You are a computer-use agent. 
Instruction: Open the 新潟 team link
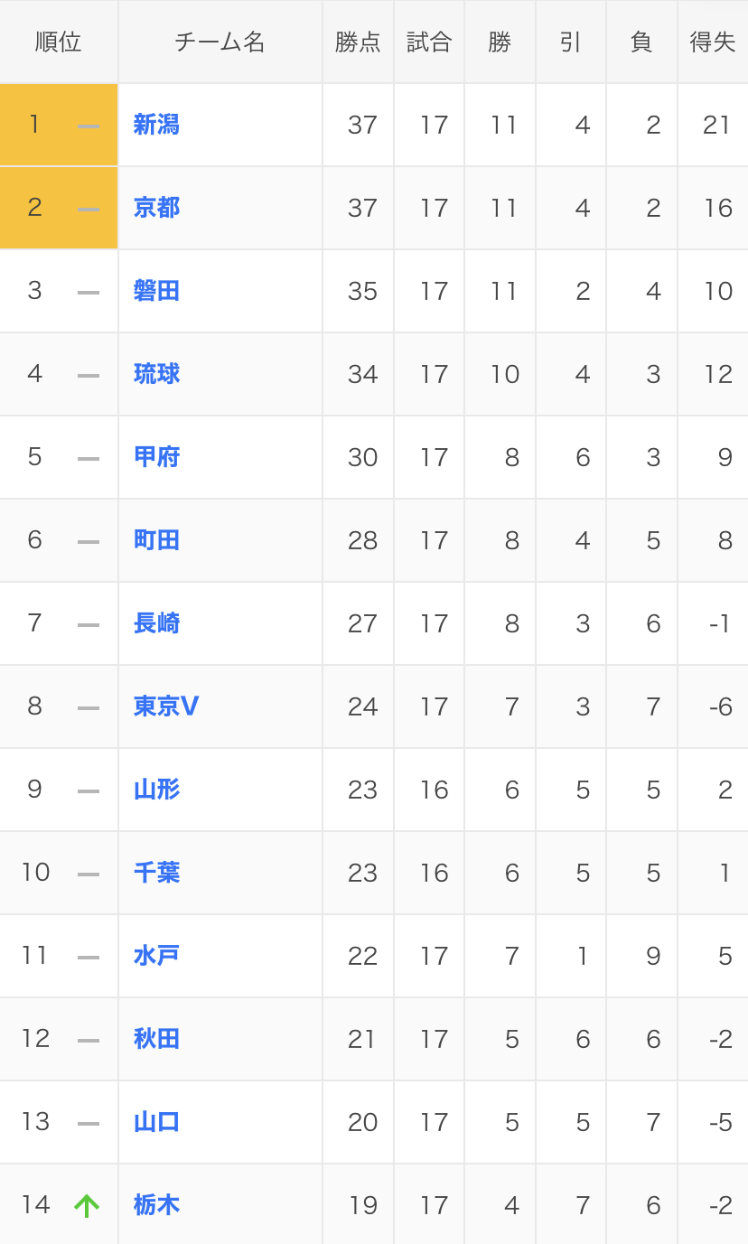point(156,125)
